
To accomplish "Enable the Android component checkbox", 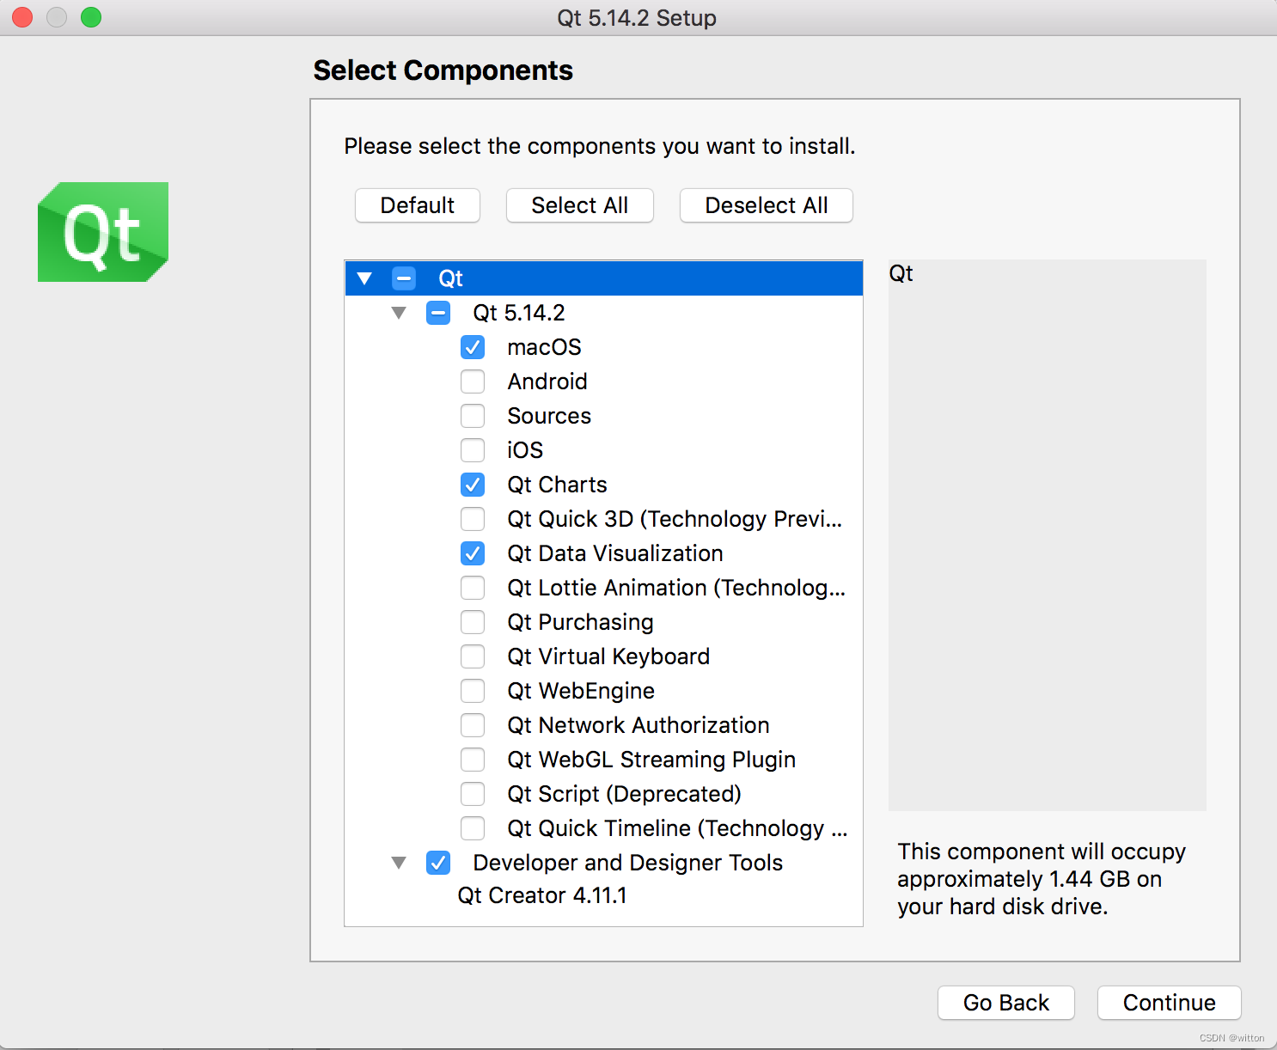I will click(x=473, y=382).
